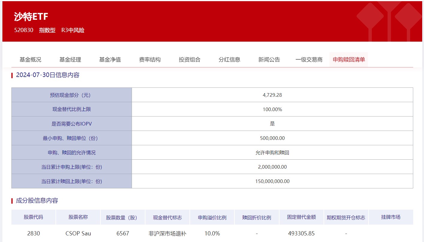Click the 挂牌市场 column header
Image resolution: width=424 pixels, height=242 pixels.
click(391, 217)
